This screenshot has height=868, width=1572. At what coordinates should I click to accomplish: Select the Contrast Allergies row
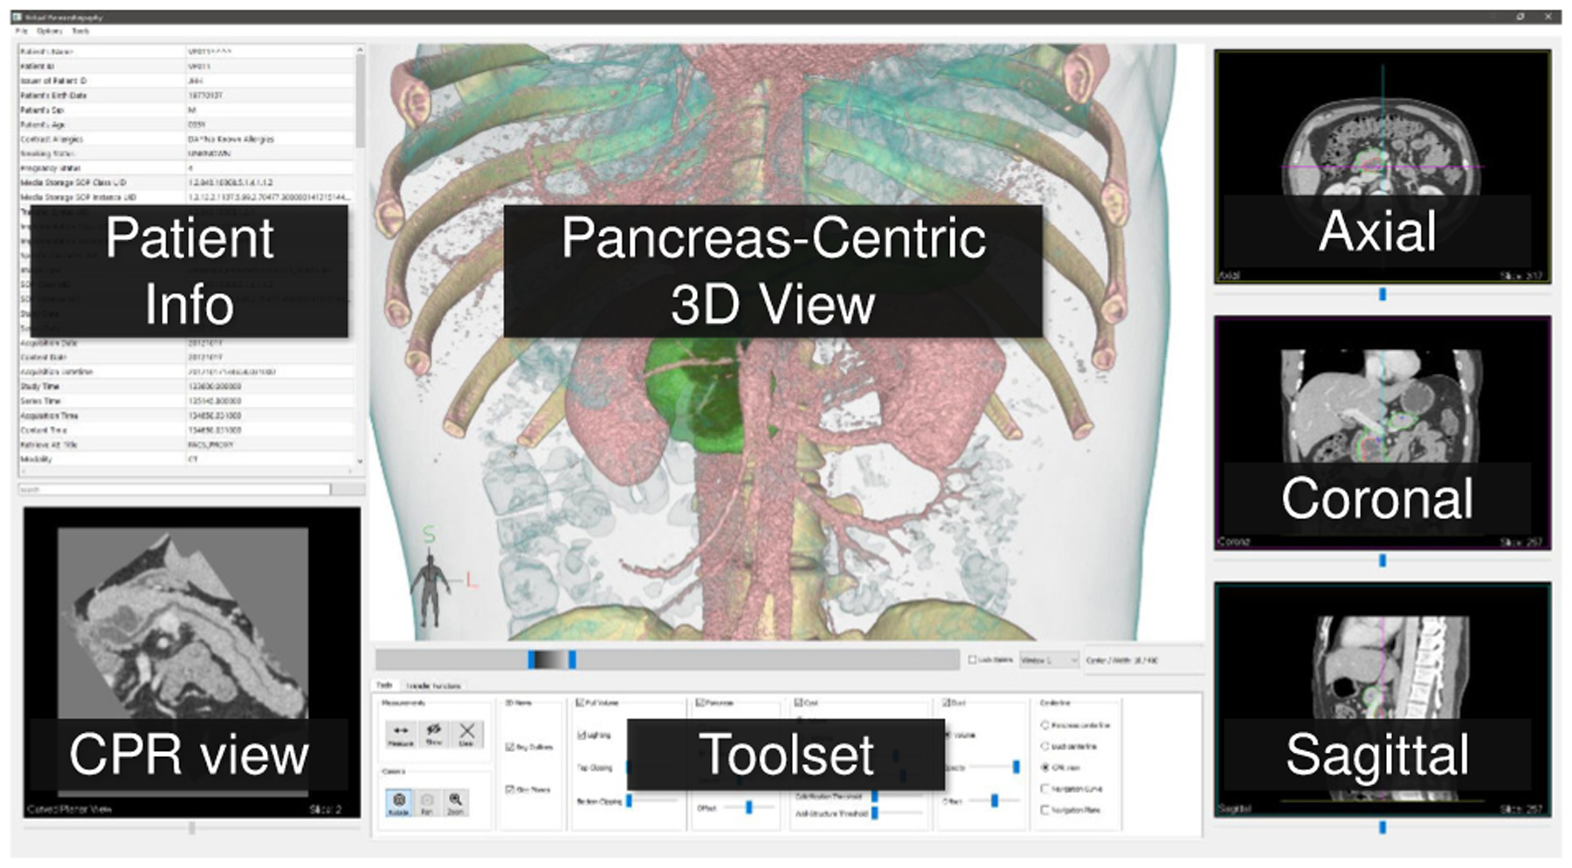point(186,139)
